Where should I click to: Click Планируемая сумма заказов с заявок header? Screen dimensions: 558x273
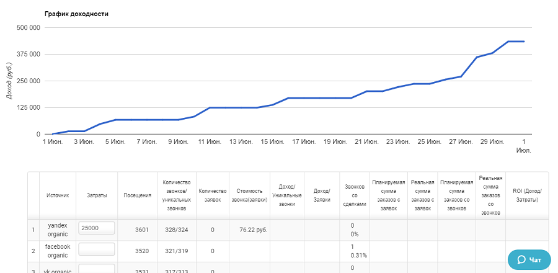click(x=389, y=195)
